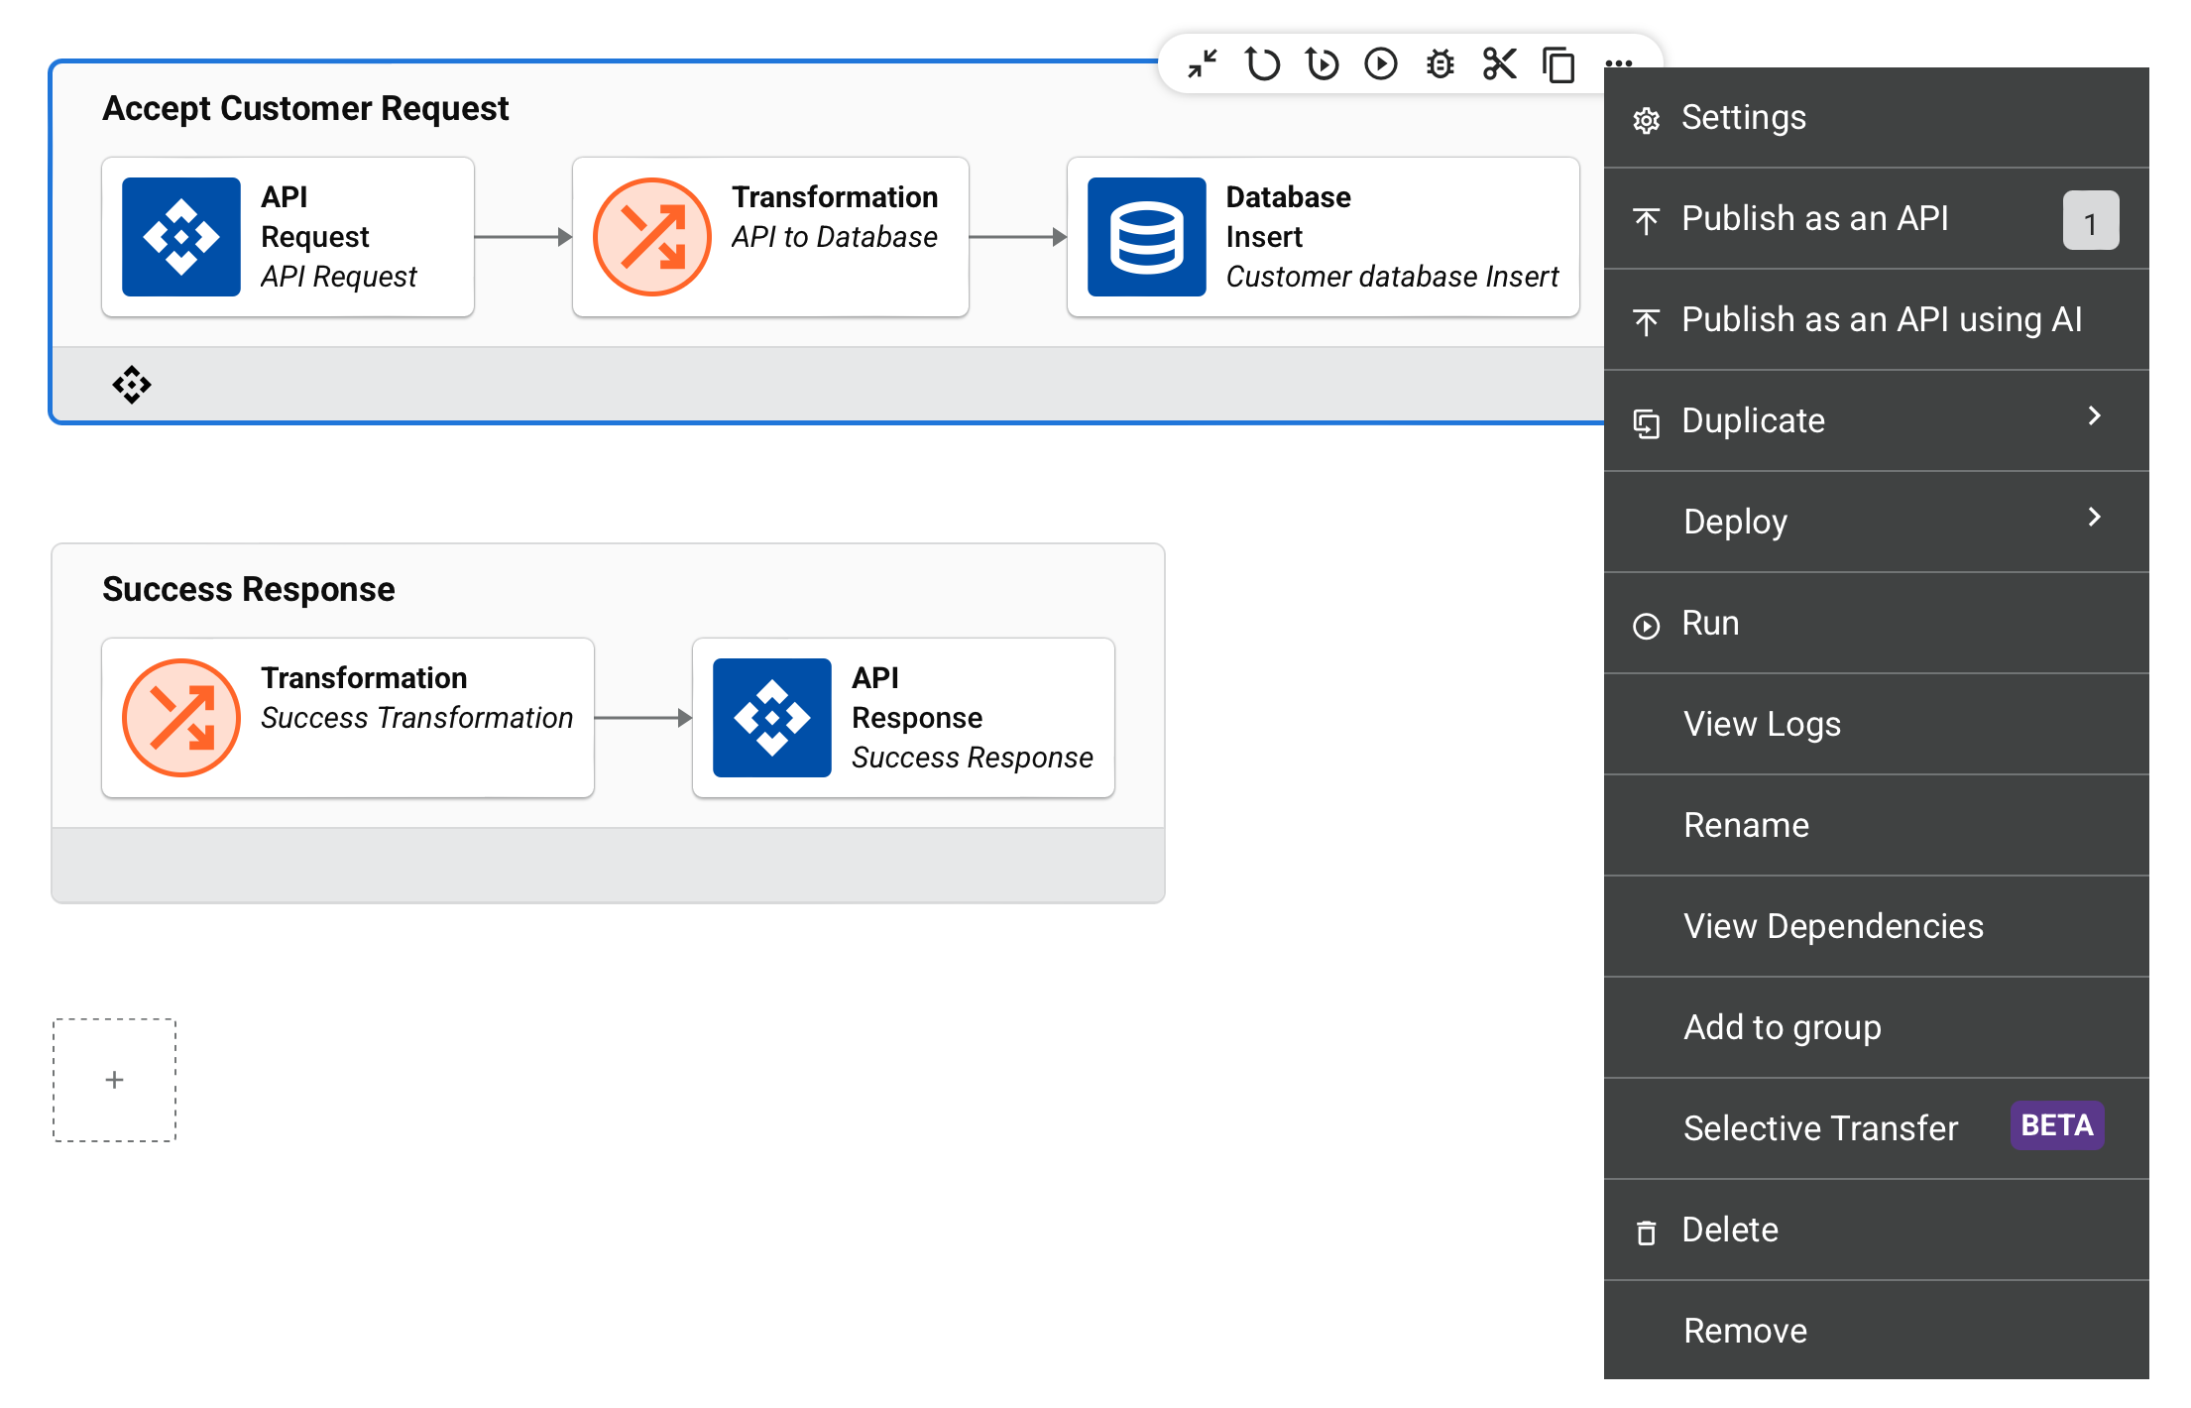Viewport: 2191px width, 1408px height.
Task: Choose Publish as an API
Action: point(1814,219)
